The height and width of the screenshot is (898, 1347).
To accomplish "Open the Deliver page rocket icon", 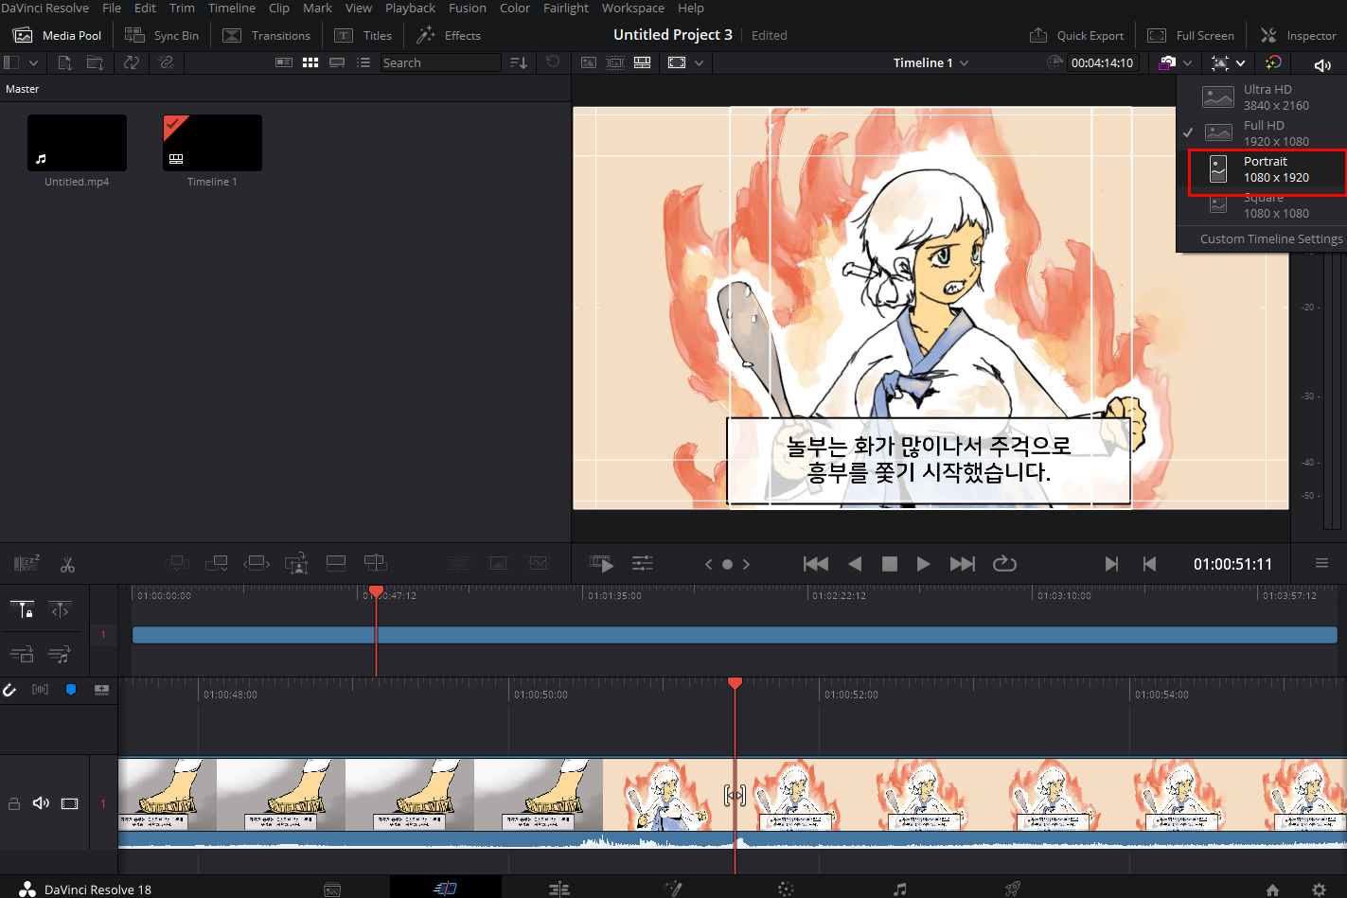I will [x=1013, y=889].
